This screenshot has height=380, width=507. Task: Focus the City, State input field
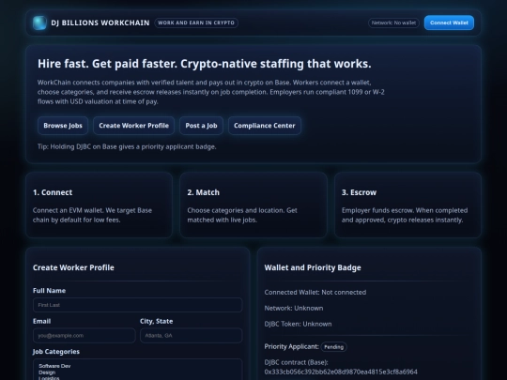pos(192,335)
